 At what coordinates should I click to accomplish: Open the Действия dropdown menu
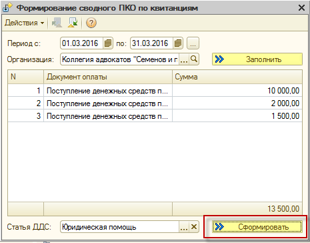pos(24,23)
